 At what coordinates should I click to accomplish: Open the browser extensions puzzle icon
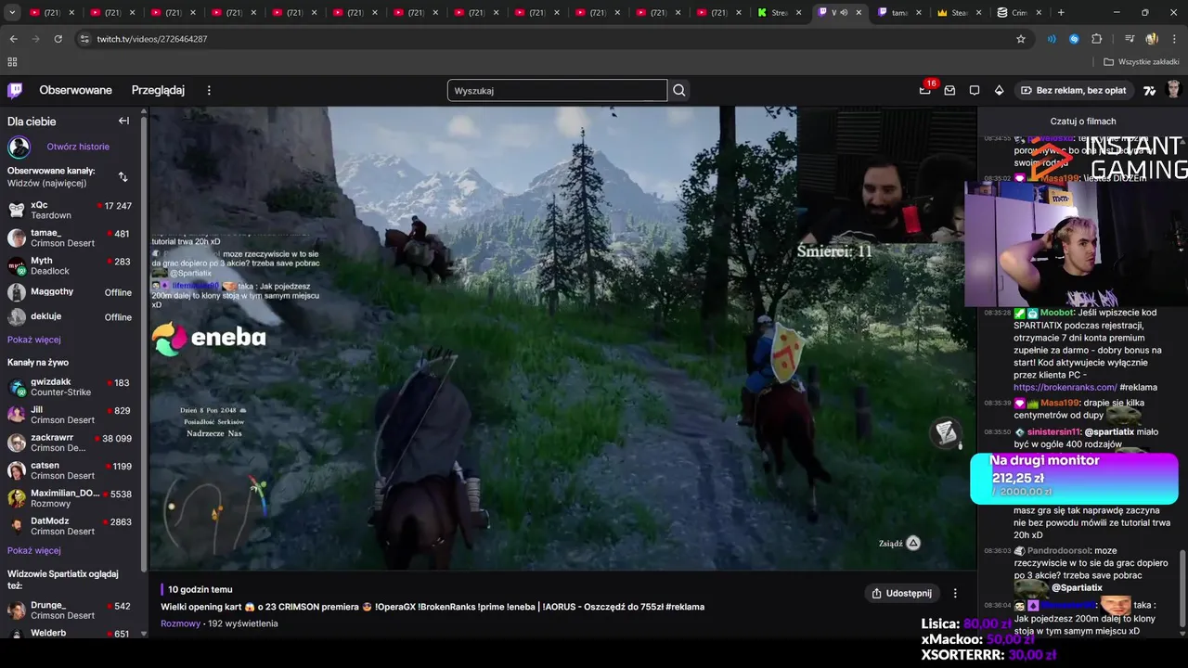pyautogui.click(x=1097, y=39)
